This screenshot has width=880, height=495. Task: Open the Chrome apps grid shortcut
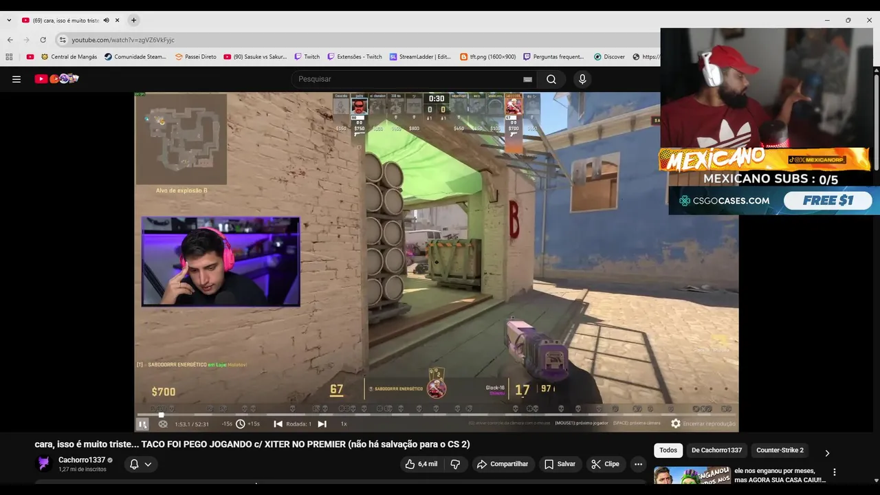coord(9,57)
